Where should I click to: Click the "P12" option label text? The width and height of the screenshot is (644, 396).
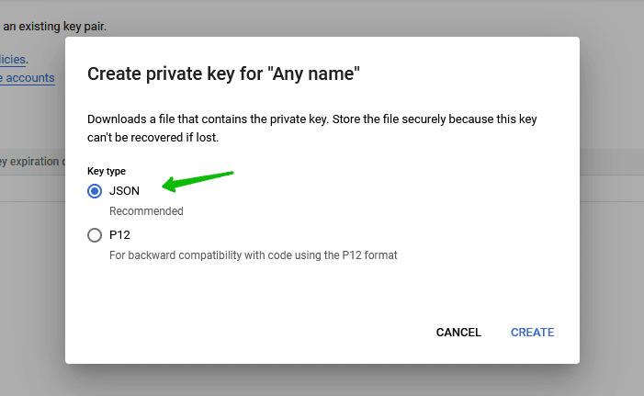[x=119, y=235]
